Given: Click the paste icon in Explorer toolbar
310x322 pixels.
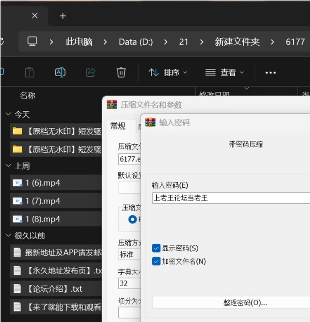Looking at the screenshot, I should point(30,72).
